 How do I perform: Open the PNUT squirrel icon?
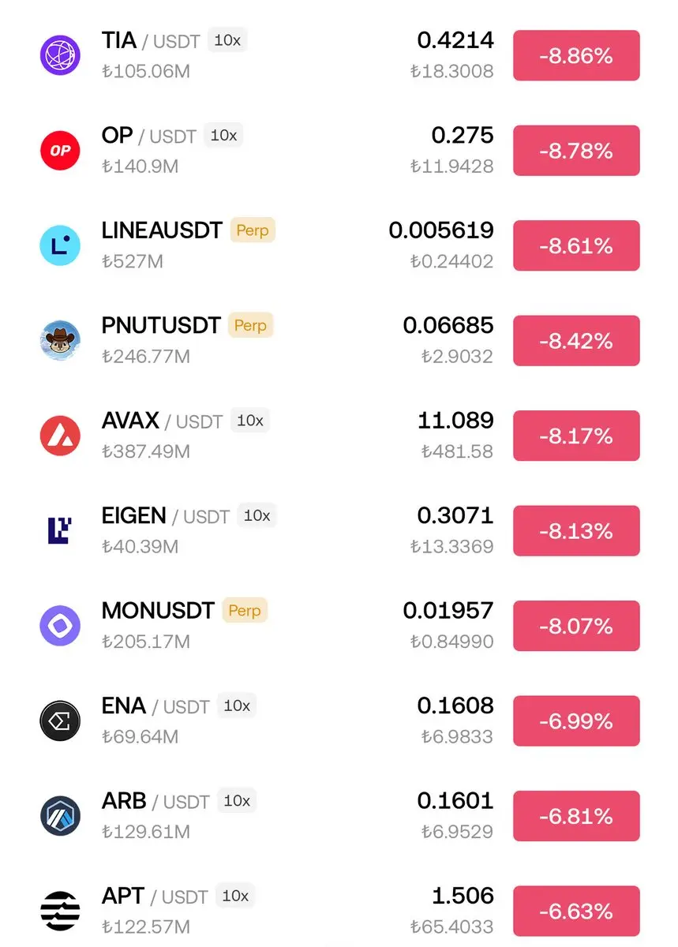coord(61,340)
